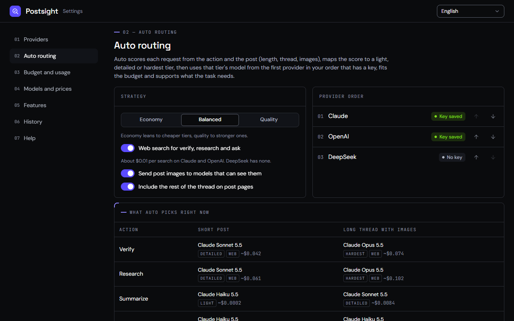Select the OpenAI provider name
Image resolution: width=514 pixels, height=321 pixels.
point(339,136)
